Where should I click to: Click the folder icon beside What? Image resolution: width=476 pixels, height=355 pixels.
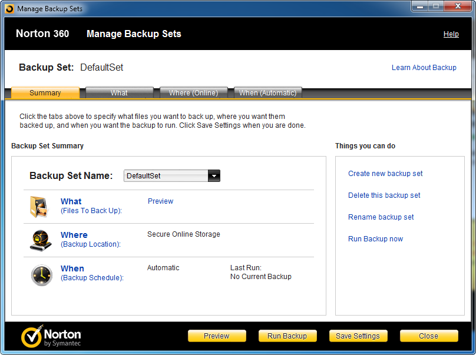click(x=38, y=207)
